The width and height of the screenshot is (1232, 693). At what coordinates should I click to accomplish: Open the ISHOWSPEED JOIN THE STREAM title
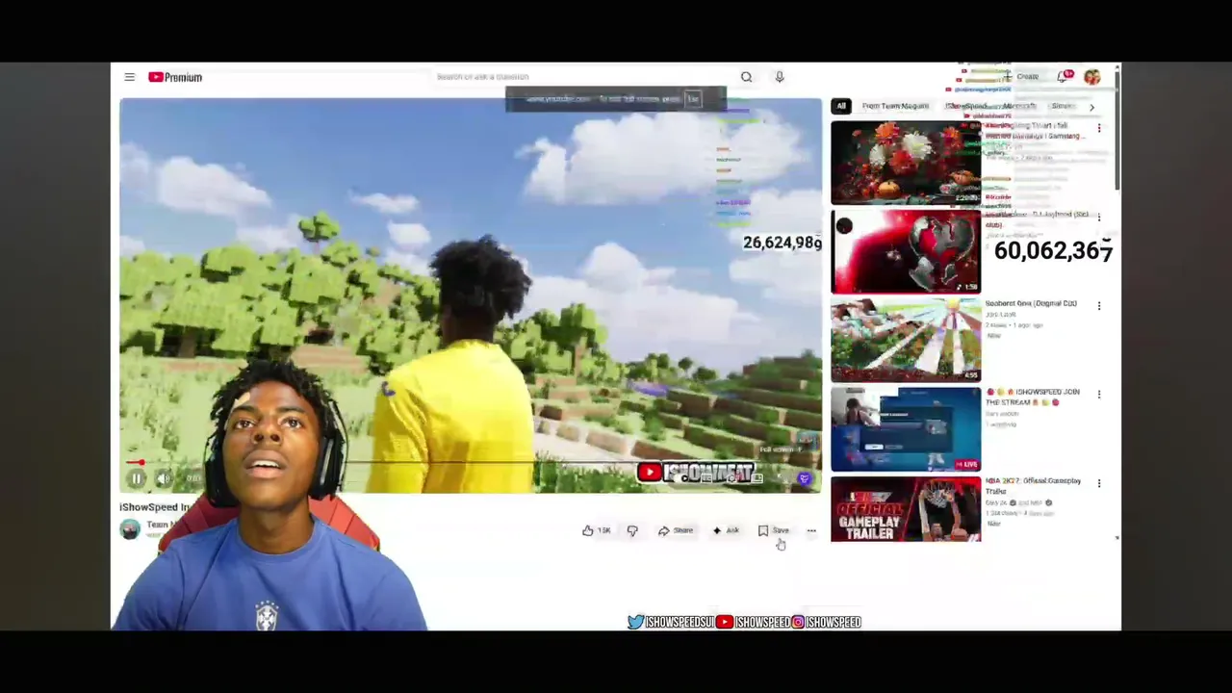pos(1033,397)
